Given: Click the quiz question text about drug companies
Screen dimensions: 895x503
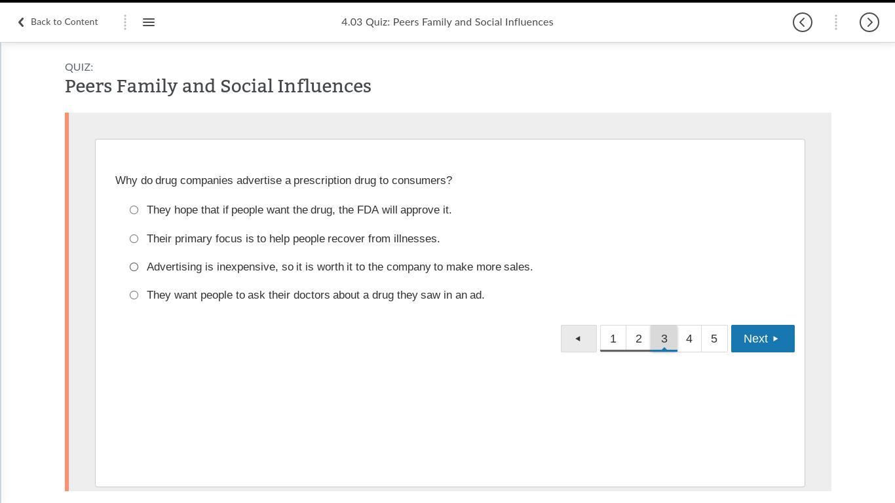Looking at the screenshot, I should coord(283,181).
